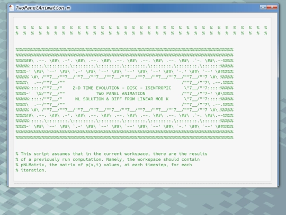Click the banner line "2-D TIME EVOLUTION - DISC - ISENTROPIC"
Screen dimensions: 286x215
(x=122, y=88)
